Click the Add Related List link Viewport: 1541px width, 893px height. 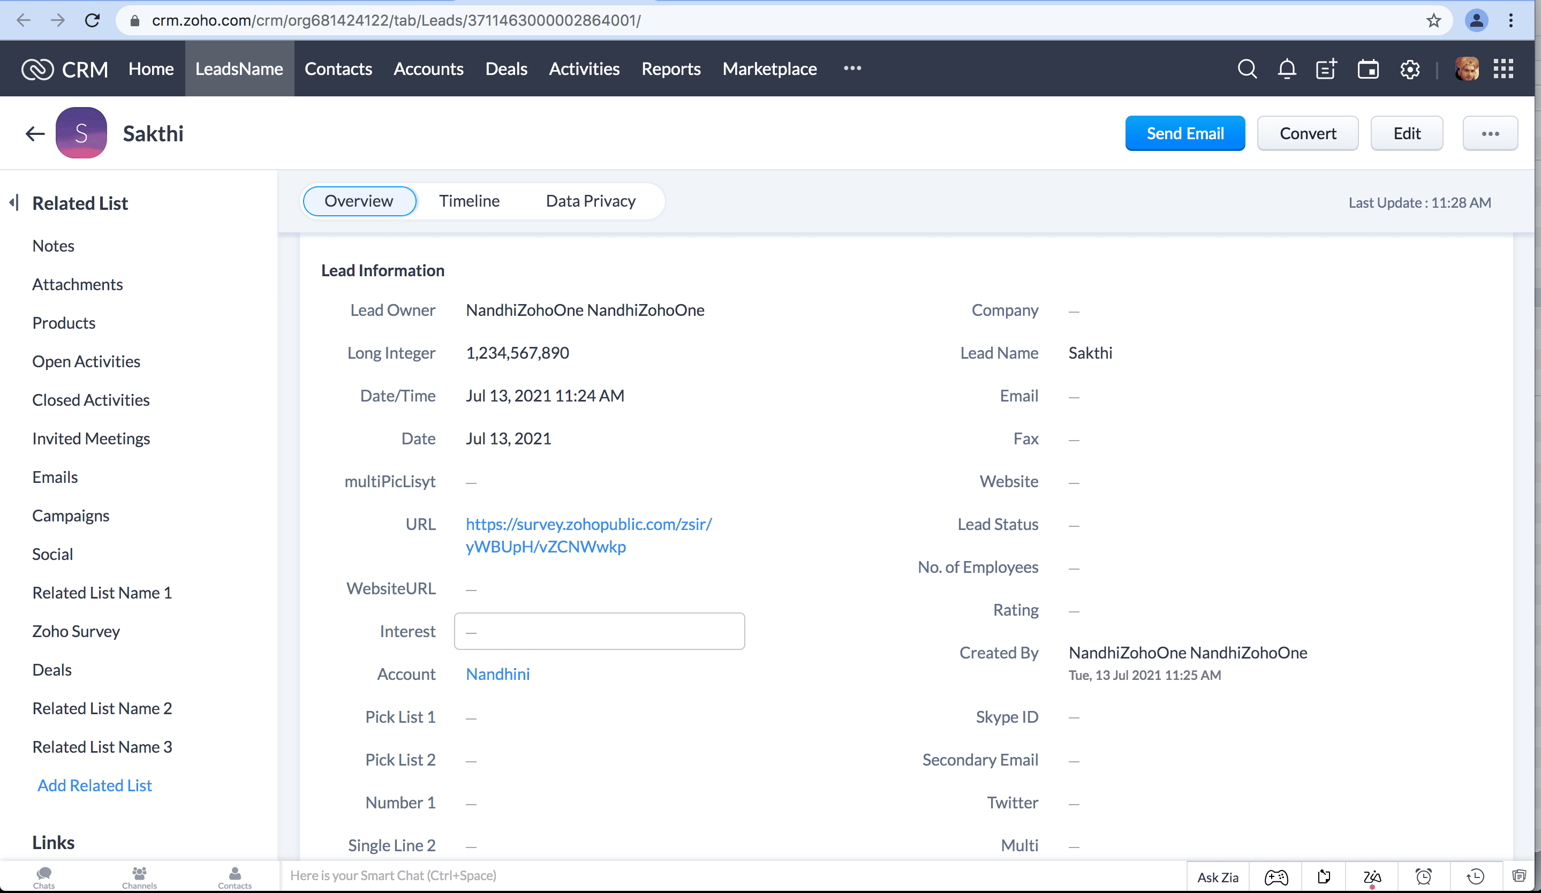(94, 785)
